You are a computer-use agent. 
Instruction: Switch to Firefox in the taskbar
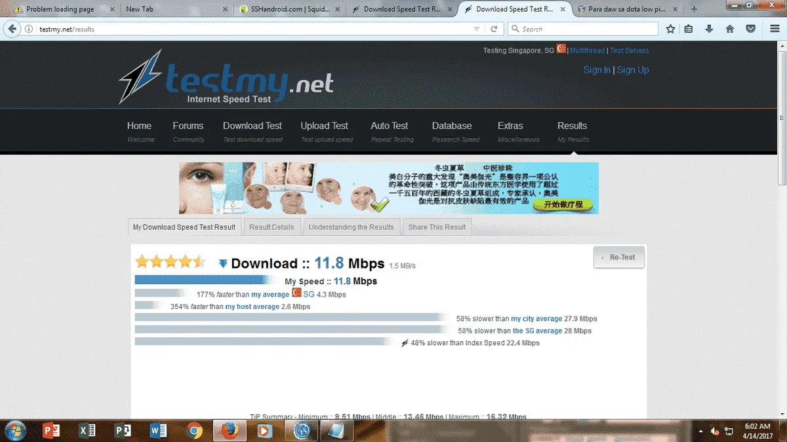pos(229,431)
